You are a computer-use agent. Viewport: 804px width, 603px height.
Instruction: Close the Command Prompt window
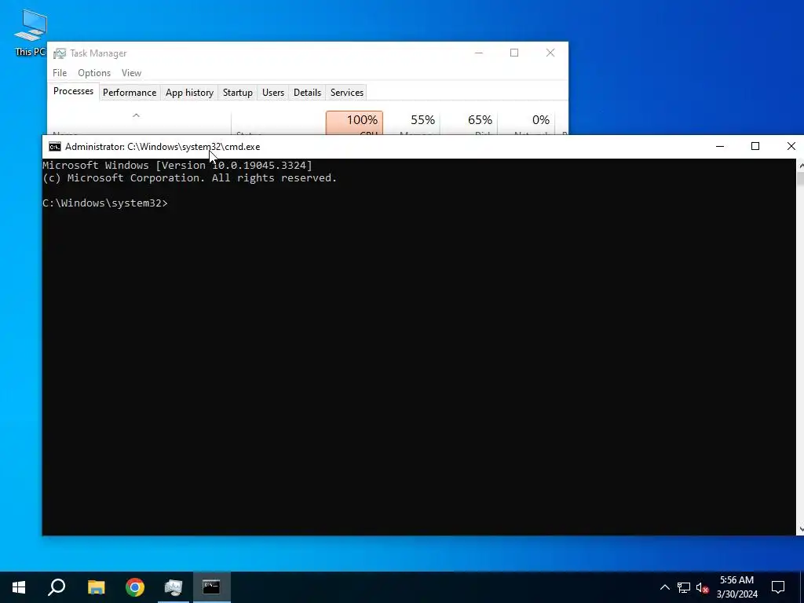[791, 147]
